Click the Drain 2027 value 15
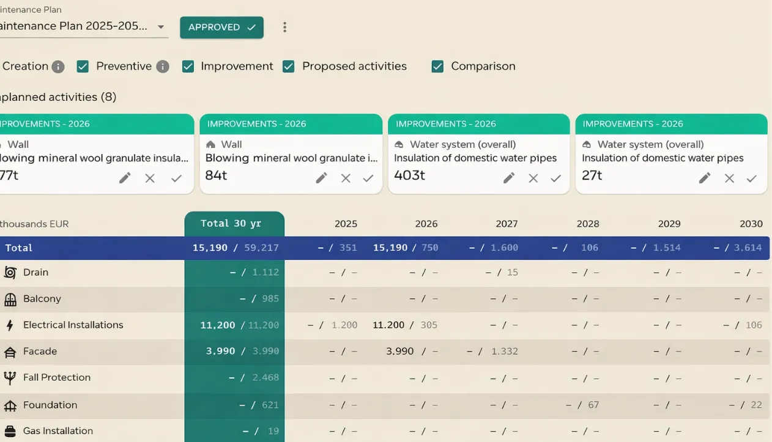Image resolution: width=772 pixels, height=442 pixels. (x=513, y=273)
